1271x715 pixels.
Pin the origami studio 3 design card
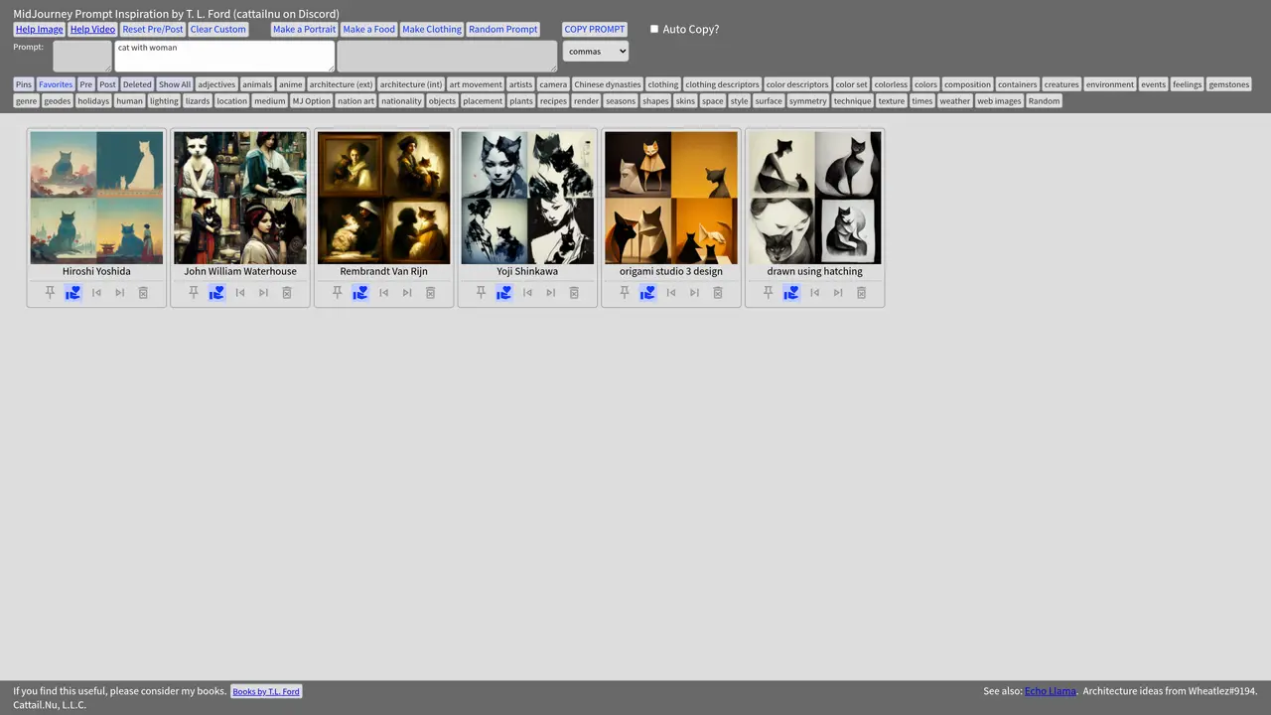point(625,293)
